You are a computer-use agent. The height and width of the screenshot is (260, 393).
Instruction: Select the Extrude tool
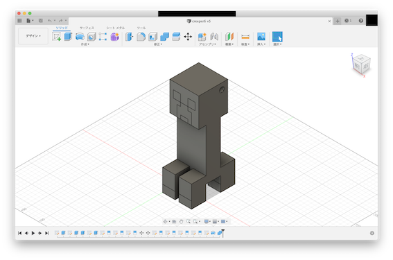[x=68, y=37]
